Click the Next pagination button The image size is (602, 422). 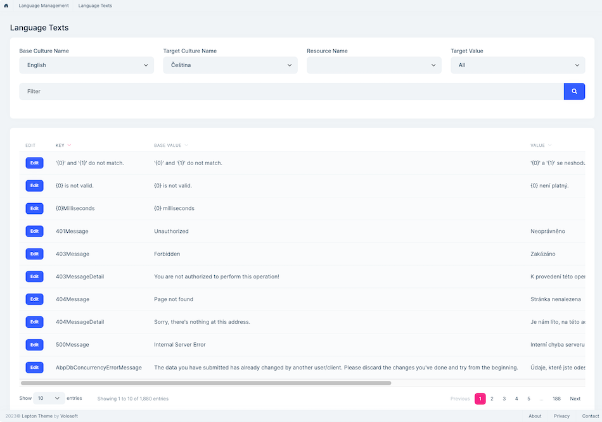click(x=575, y=399)
